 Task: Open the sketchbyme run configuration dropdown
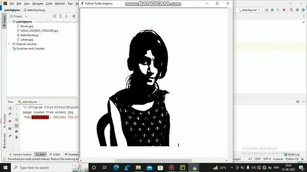tap(249, 10)
